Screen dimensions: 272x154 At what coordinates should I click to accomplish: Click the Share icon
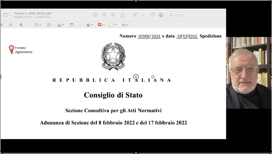point(123,15)
